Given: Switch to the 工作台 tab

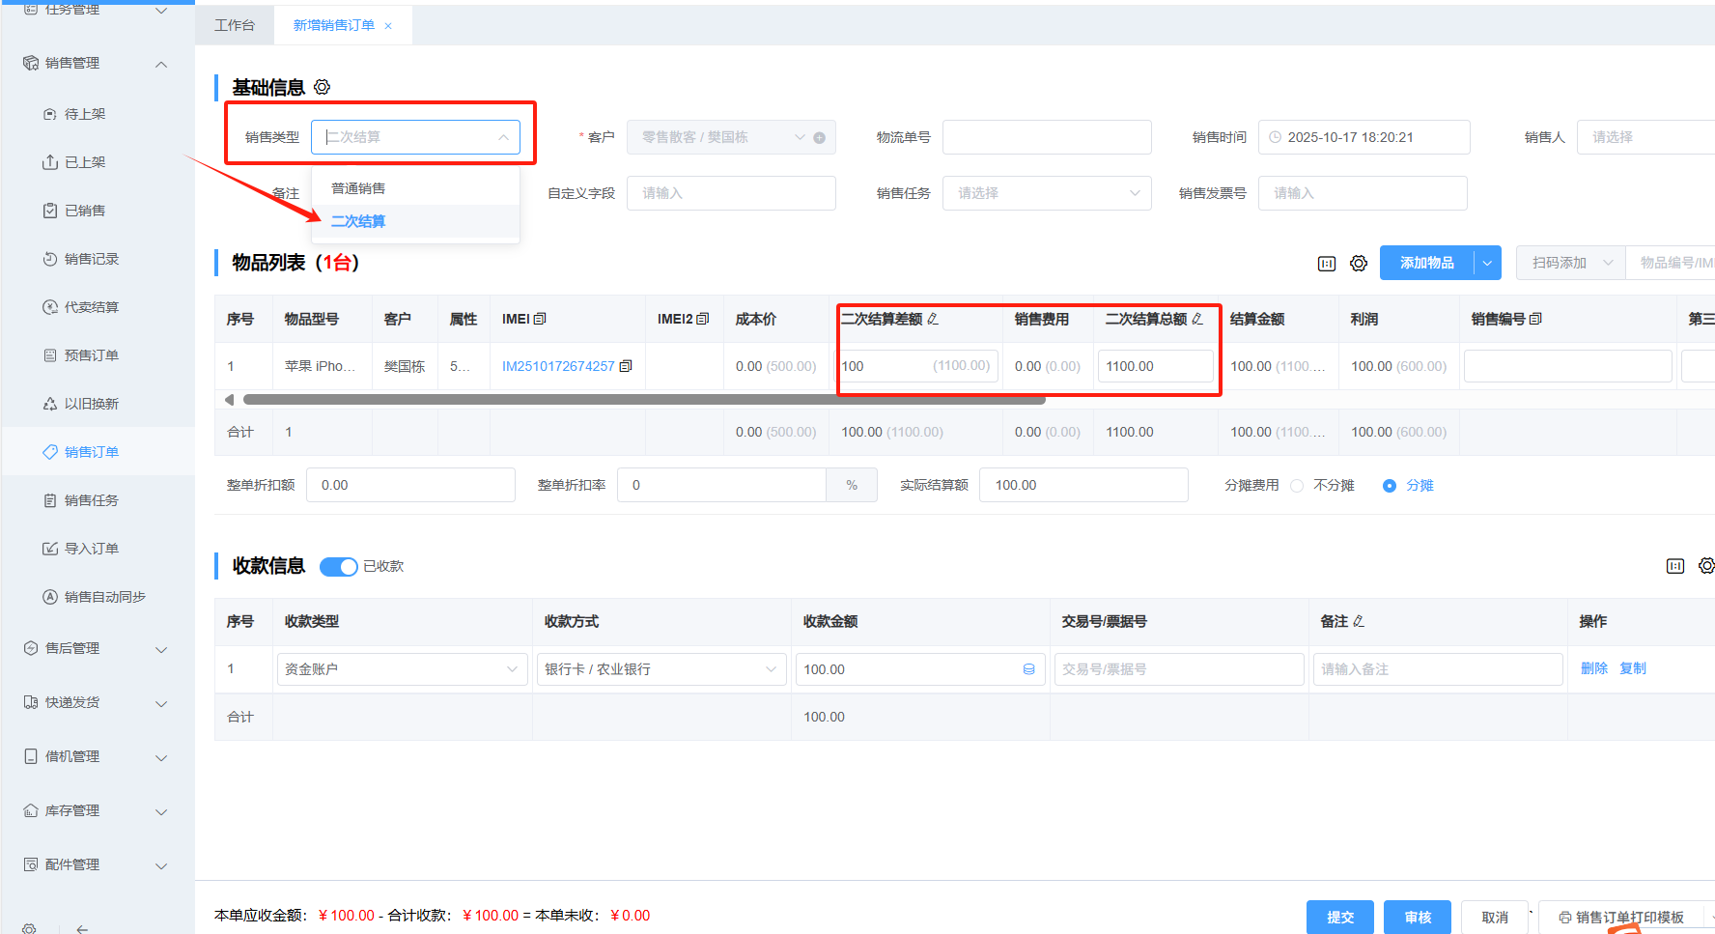Looking at the screenshot, I should 235,25.
